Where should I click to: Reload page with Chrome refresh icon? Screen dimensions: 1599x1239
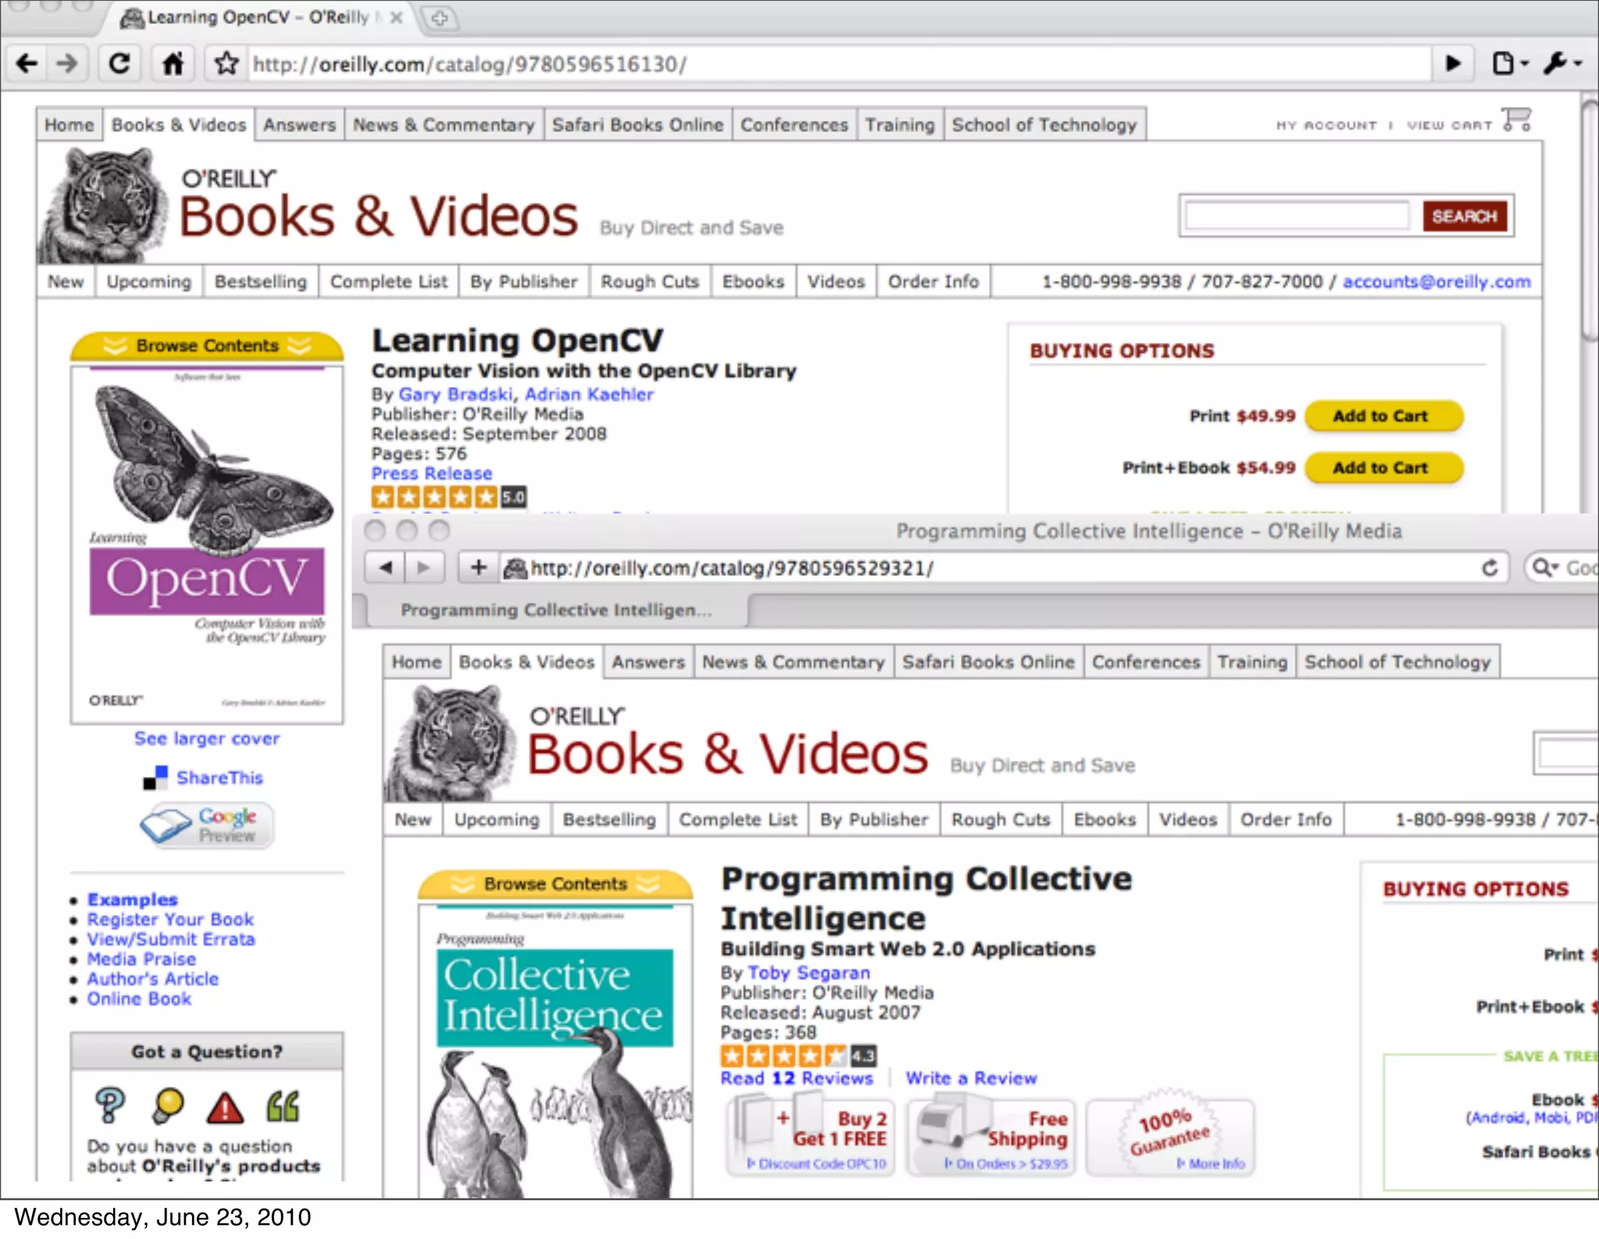pos(119,63)
